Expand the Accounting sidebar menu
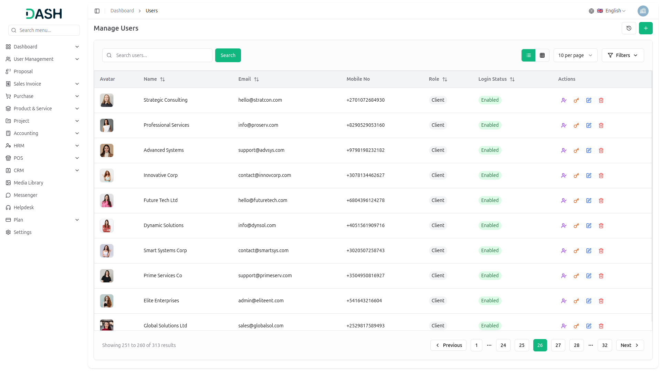 tap(42, 133)
